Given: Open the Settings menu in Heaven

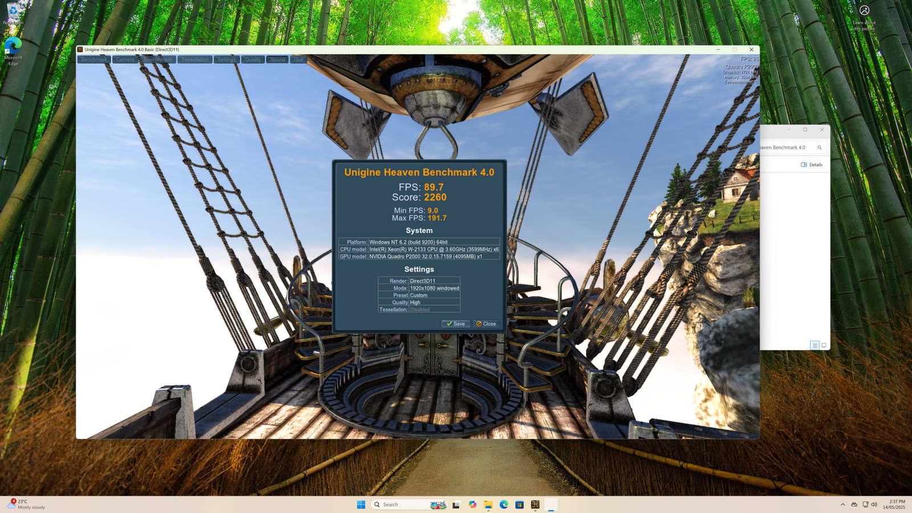Looking at the screenshot, I should (x=227, y=59).
